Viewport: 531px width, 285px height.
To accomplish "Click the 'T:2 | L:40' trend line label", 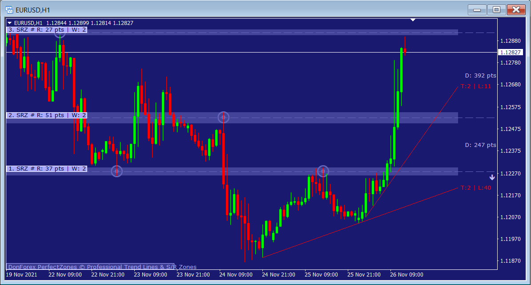I will (x=476, y=188).
